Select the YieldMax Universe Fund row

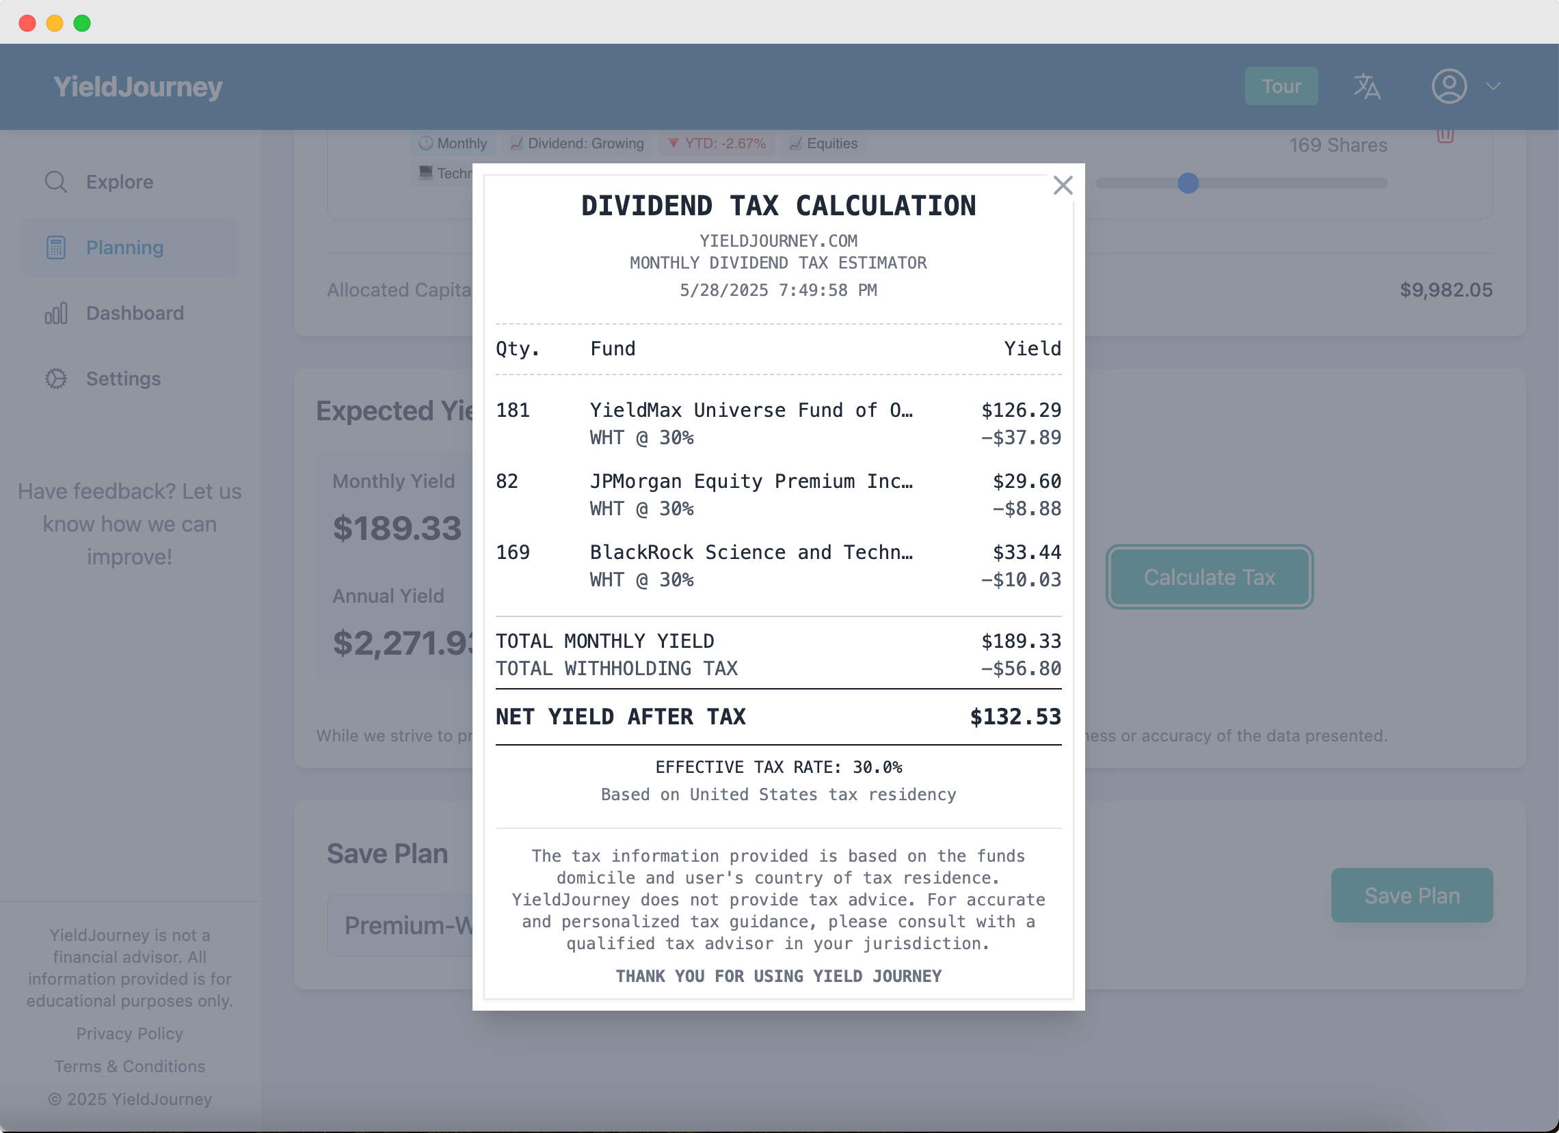coord(778,423)
